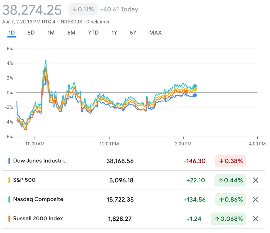Remove Nasdaq Composite from comparison

[x=256, y=200]
